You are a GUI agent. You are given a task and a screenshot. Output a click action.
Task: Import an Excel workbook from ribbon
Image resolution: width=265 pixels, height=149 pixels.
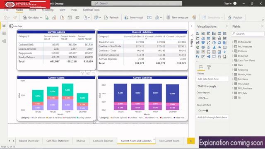coord(47,17)
